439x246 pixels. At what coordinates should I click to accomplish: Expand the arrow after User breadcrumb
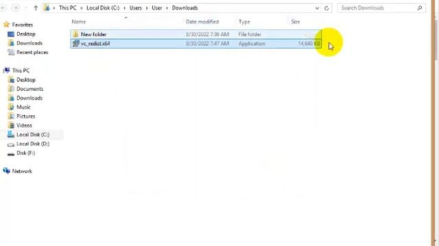click(x=167, y=8)
